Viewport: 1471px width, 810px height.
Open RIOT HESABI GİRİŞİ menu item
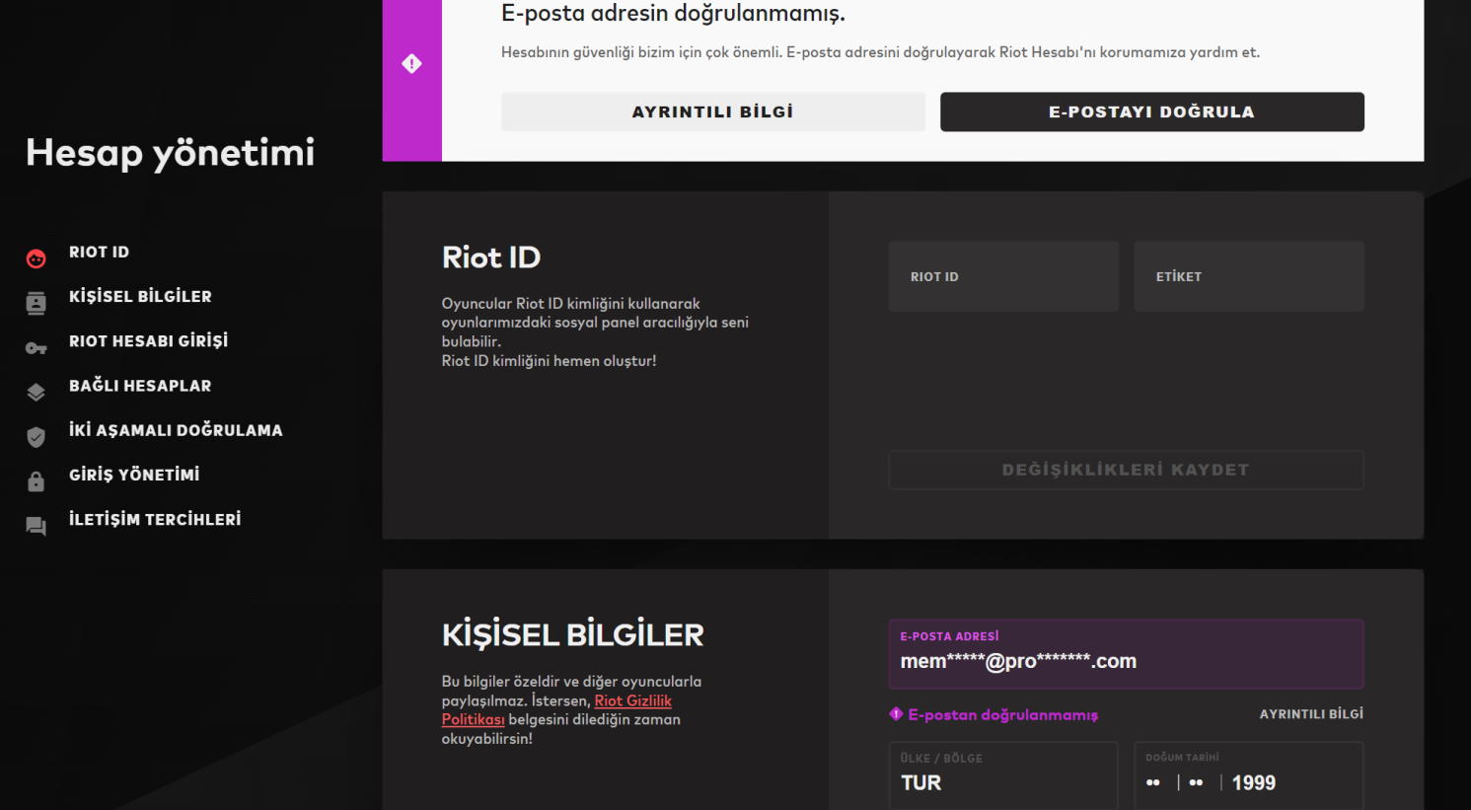(x=148, y=340)
